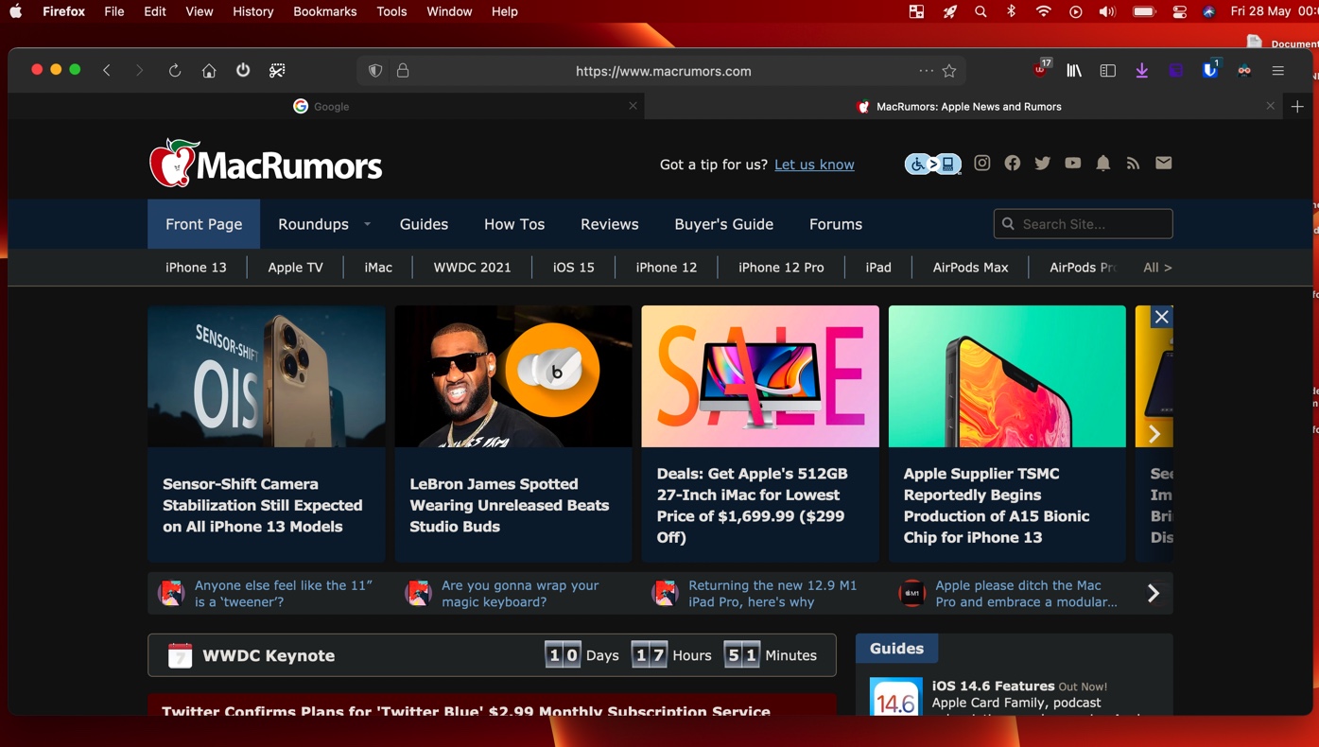Open the Tools menu in menu bar
This screenshot has width=1319, height=747.
point(391,11)
